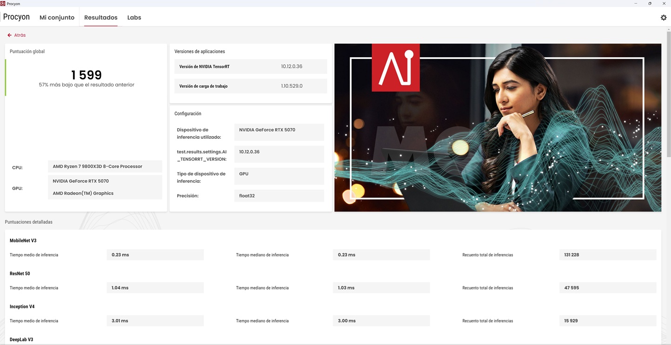Select ResNet 50 inference count 47 595
The image size is (671, 345).
coord(608,288)
